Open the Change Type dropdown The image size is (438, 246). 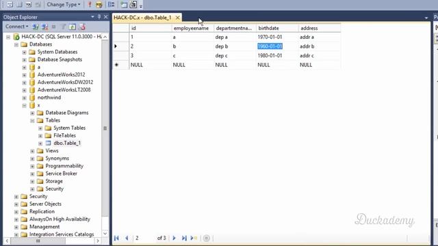click(x=64, y=5)
